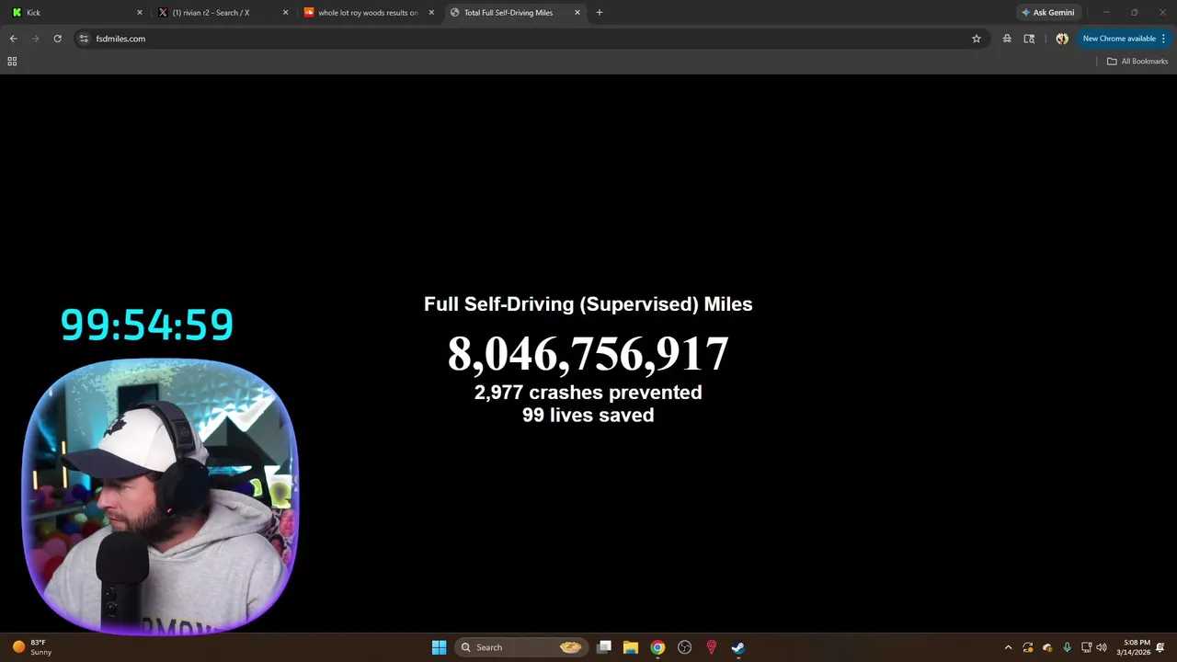Open network settings from system tray
This screenshot has width=1177, height=662.
pos(1087,647)
